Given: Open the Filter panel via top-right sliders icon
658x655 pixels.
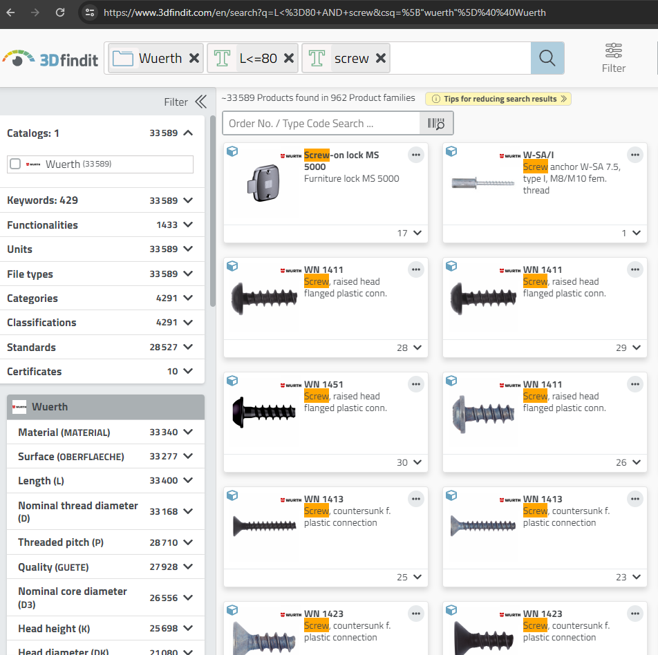Looking at the screenshot, I should coord(613,50).
